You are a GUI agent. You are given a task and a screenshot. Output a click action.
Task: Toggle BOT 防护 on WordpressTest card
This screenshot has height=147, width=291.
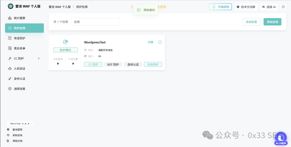click(113, 65)
